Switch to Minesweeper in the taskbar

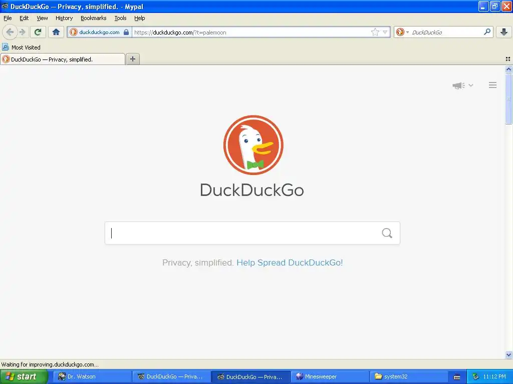coord(331,376)
